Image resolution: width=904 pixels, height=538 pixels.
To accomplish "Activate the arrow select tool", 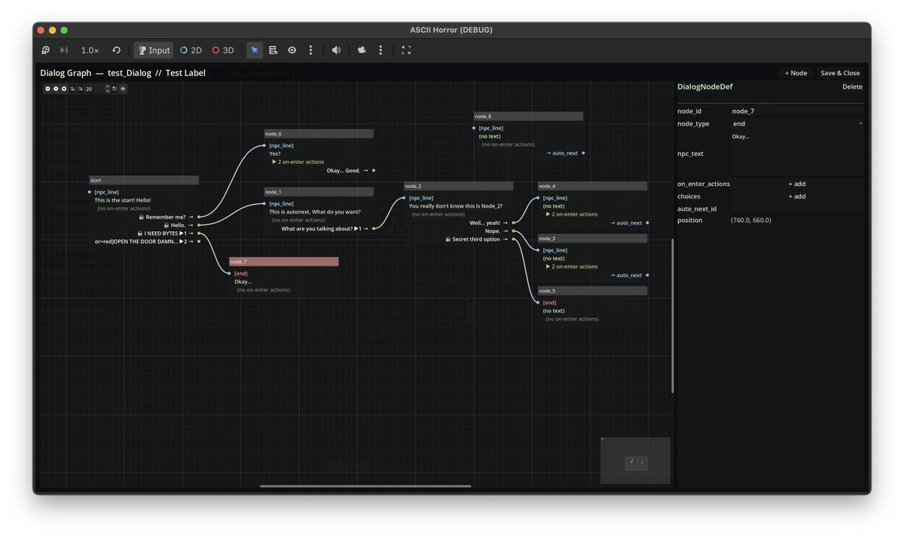I will [x=255, y=50].
